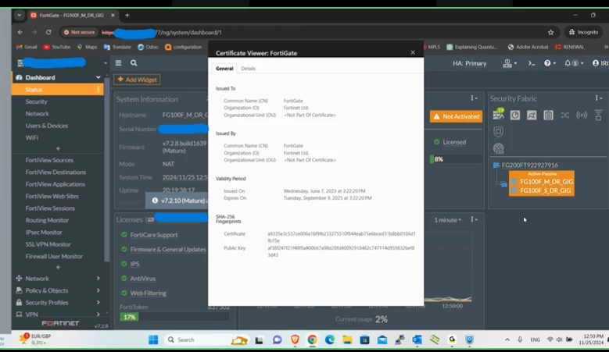
Task: Expand the Network menu section
Action: pos(57,279)
